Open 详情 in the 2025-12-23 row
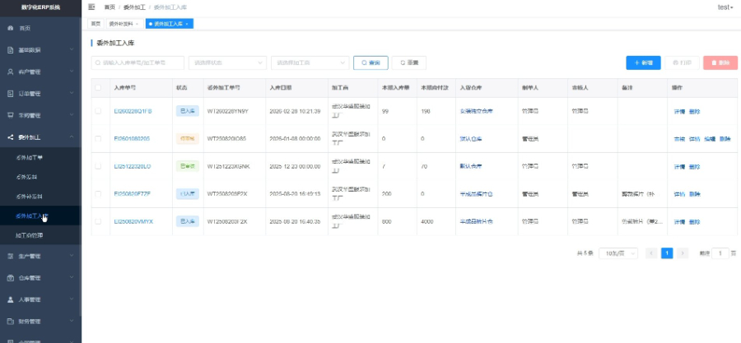The height and width of the screenshot is (343, 741). point(679,167)
